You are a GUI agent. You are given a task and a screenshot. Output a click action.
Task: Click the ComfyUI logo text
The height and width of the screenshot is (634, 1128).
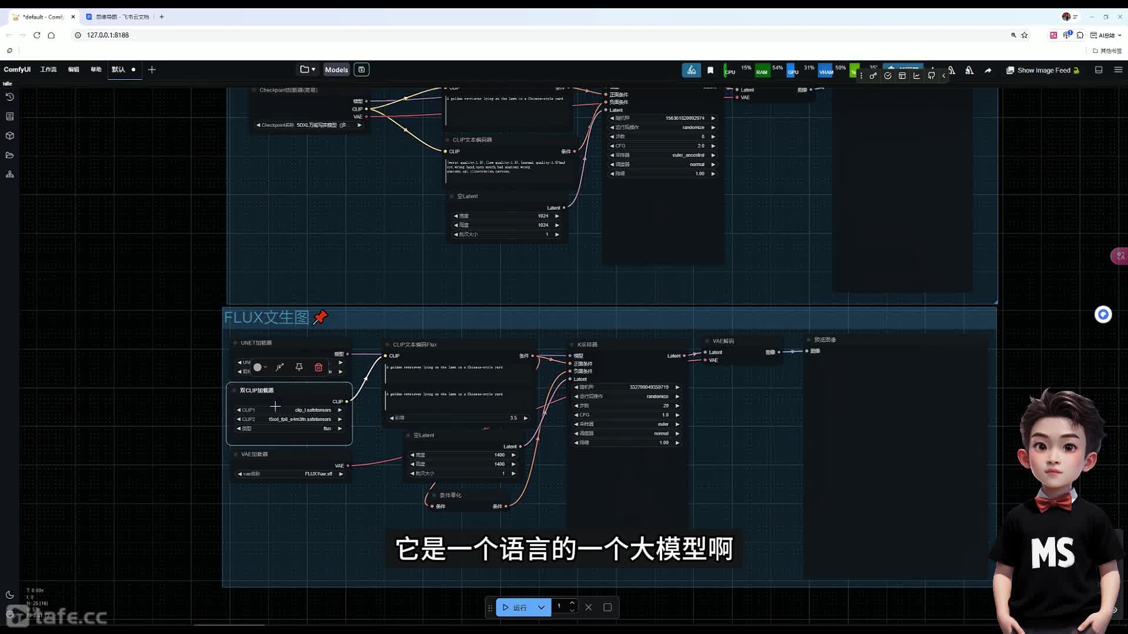(17, 69)
